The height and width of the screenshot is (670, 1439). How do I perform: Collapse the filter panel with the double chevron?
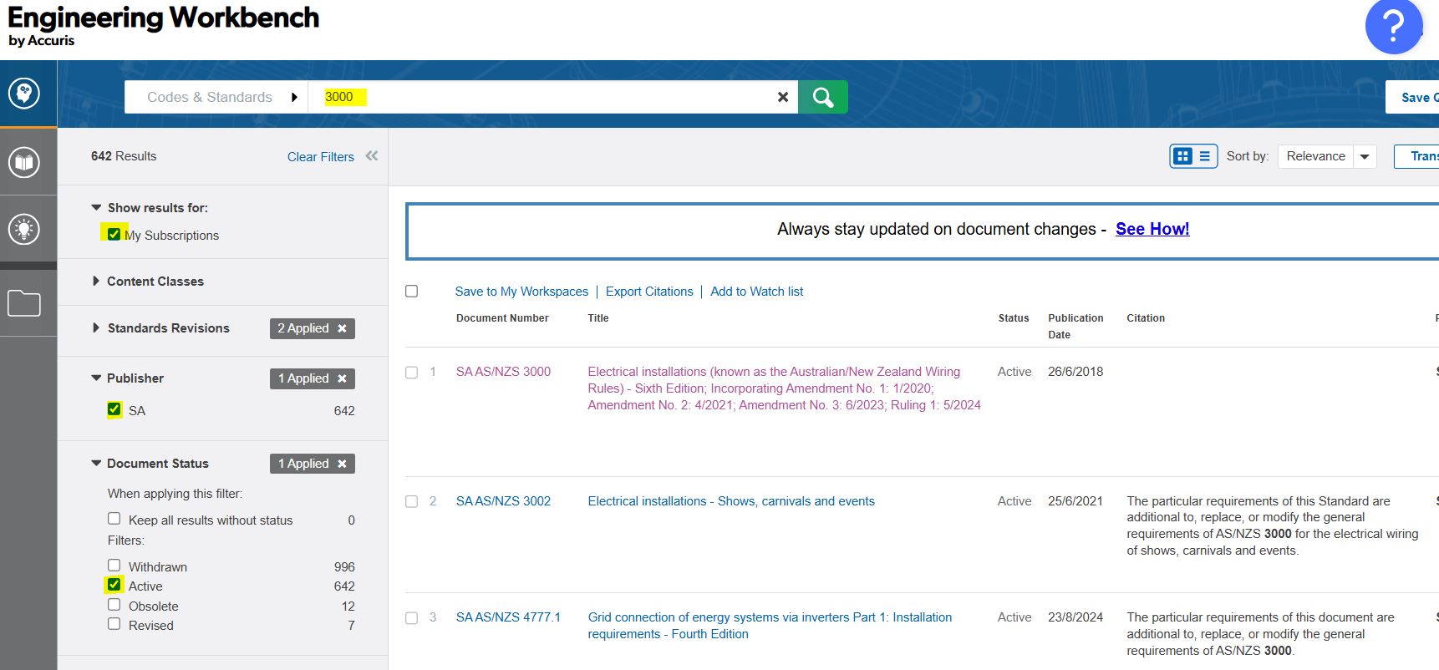pos(372,156)
